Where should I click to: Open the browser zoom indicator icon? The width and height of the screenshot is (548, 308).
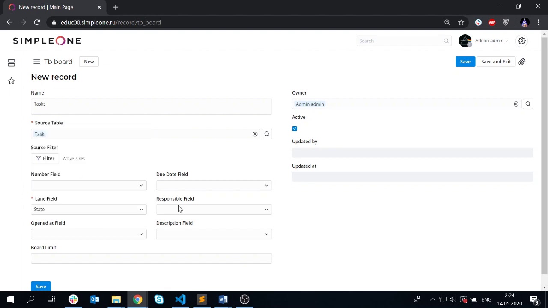[x=447, y=22]
